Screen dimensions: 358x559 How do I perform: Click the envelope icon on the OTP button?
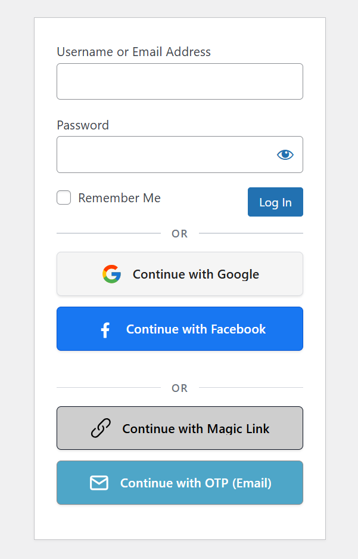coord(99,483)
